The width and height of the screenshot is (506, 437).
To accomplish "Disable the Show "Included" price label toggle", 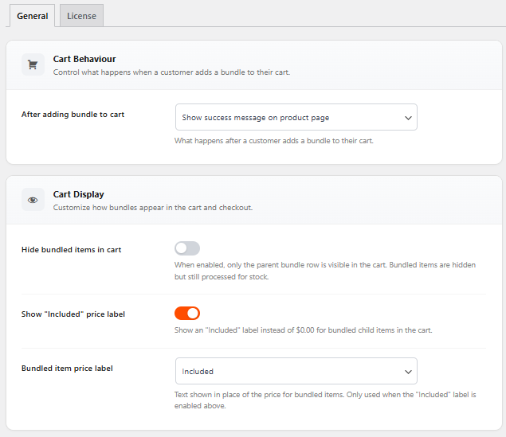I will pyautogui.click(x=187, y=313).
